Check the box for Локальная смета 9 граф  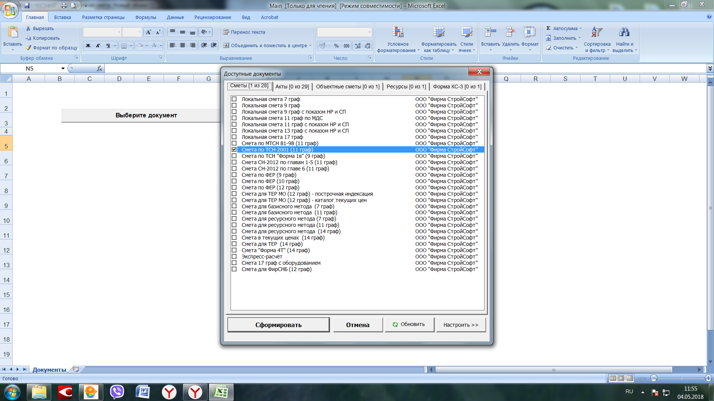pyautogui.click(x=234, y=105)
